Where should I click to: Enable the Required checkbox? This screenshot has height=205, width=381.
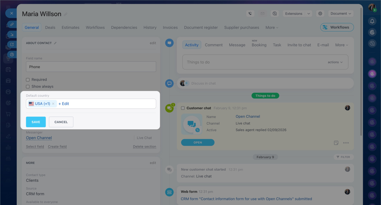28,80
